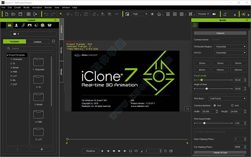251x157 pixels.
Task: Select the mm Camera Aperture radio button
Action: click(x=215, y=106)
